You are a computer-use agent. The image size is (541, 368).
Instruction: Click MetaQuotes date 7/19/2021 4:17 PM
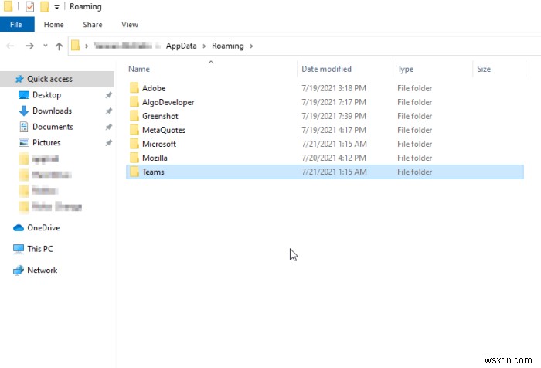[x=334, y=130]
